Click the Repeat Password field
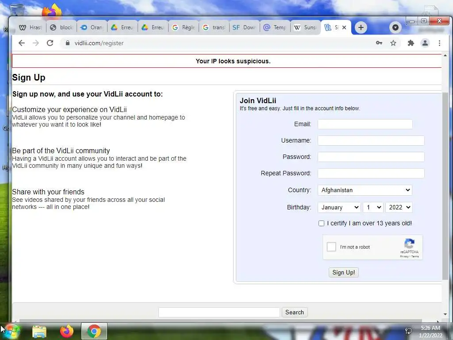The height and width of the screenshot is (340, 453). tap(371, 173)
